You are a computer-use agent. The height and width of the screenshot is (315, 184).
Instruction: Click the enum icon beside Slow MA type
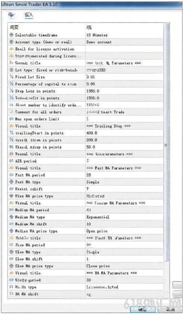tap(11, 252)
